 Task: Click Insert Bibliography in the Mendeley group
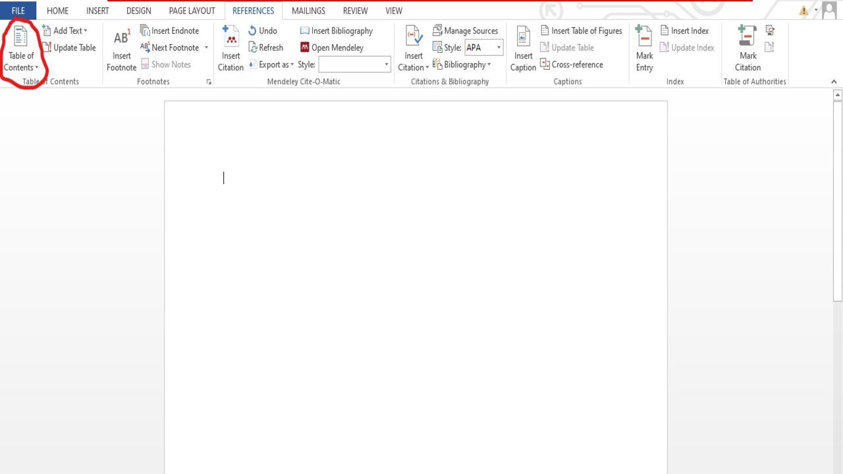click(x=337, y=30)
